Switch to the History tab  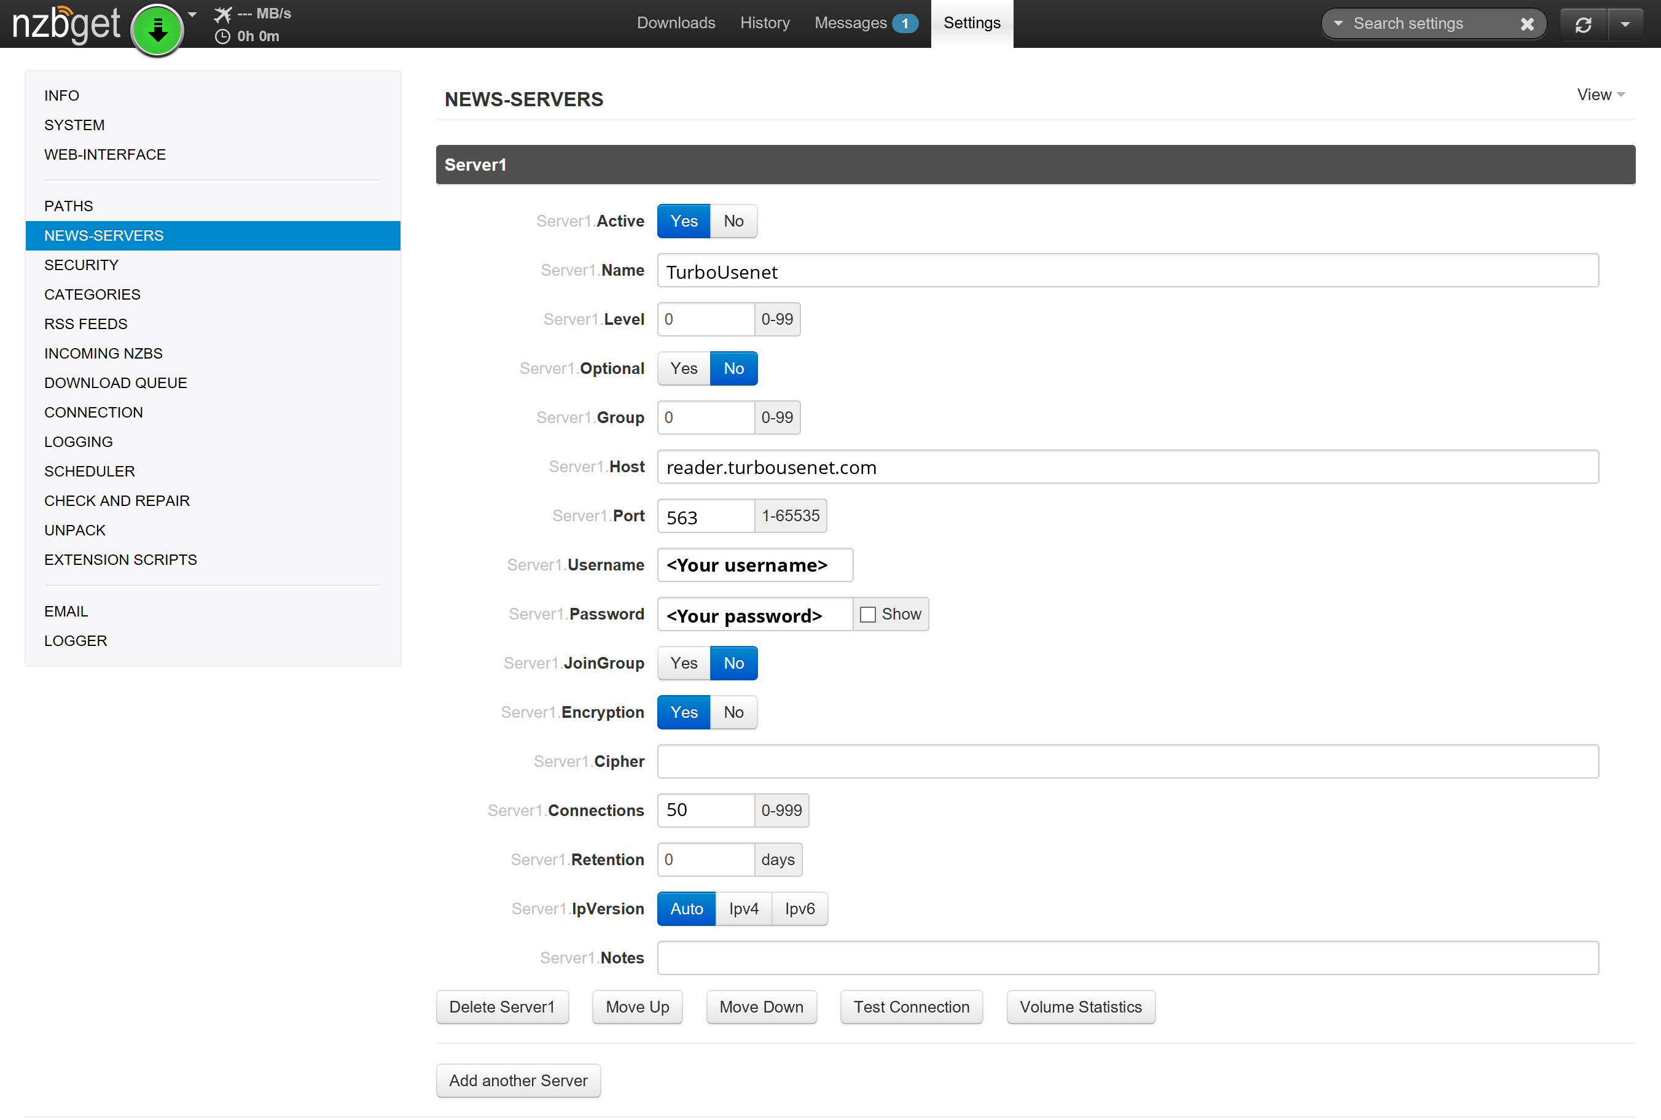pos(764,23)
